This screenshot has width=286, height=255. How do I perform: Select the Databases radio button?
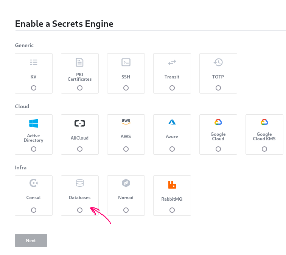click(80, 210)
